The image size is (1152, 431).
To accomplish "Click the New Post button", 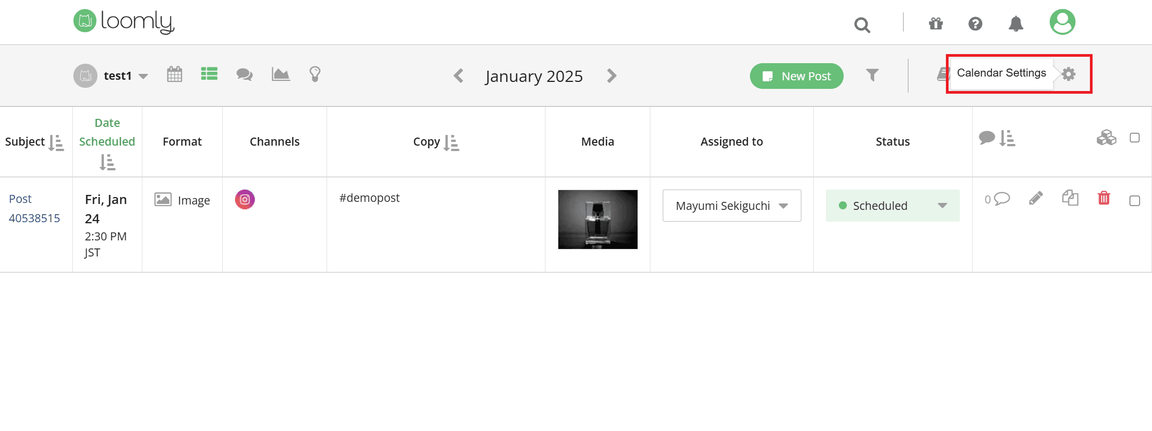I will pyautogui.click(x=797, y=76).
